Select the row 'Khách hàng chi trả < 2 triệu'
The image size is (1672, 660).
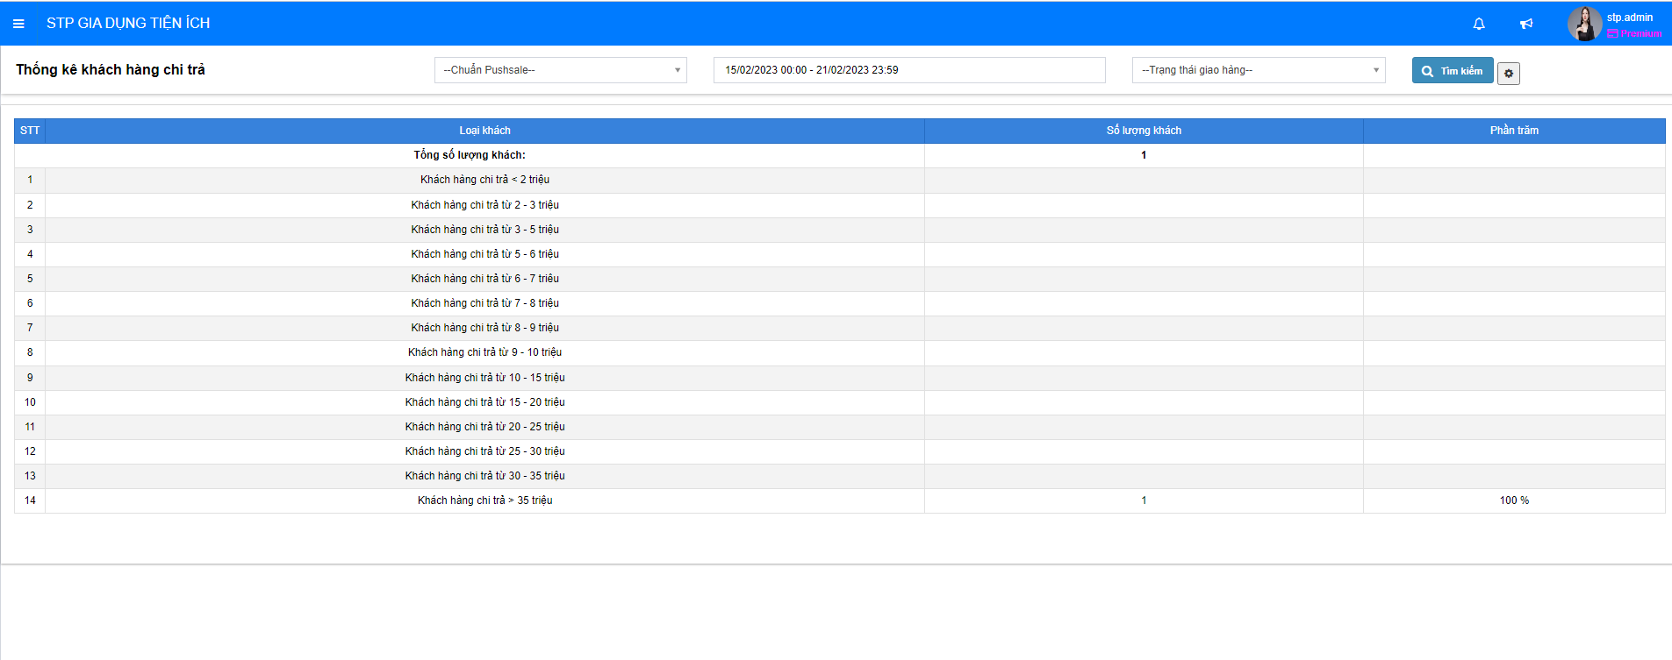(x=484, y=180)
